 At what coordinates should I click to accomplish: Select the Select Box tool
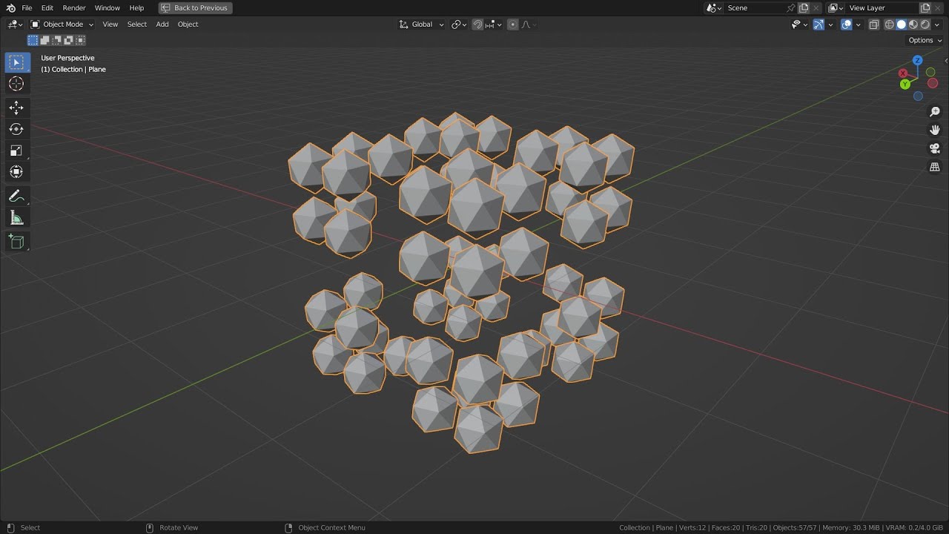click(x=16, y=62)
